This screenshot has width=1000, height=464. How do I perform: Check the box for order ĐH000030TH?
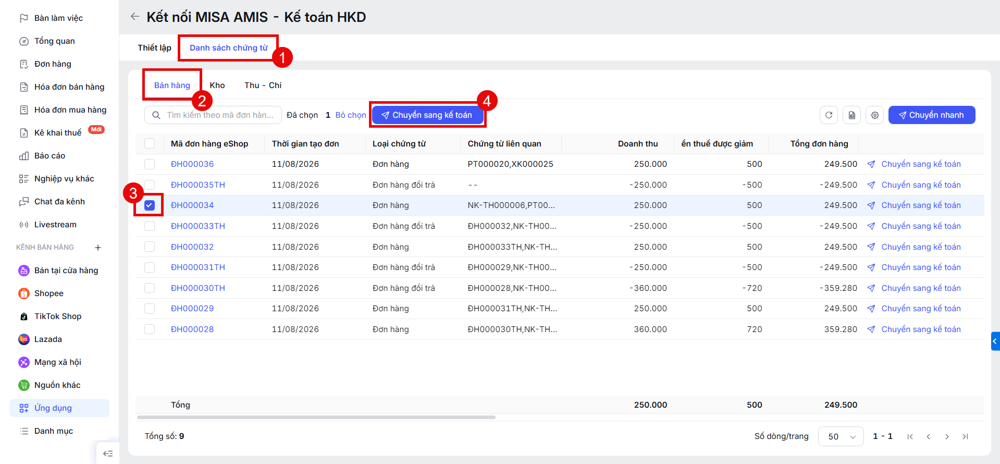point(150,288)
